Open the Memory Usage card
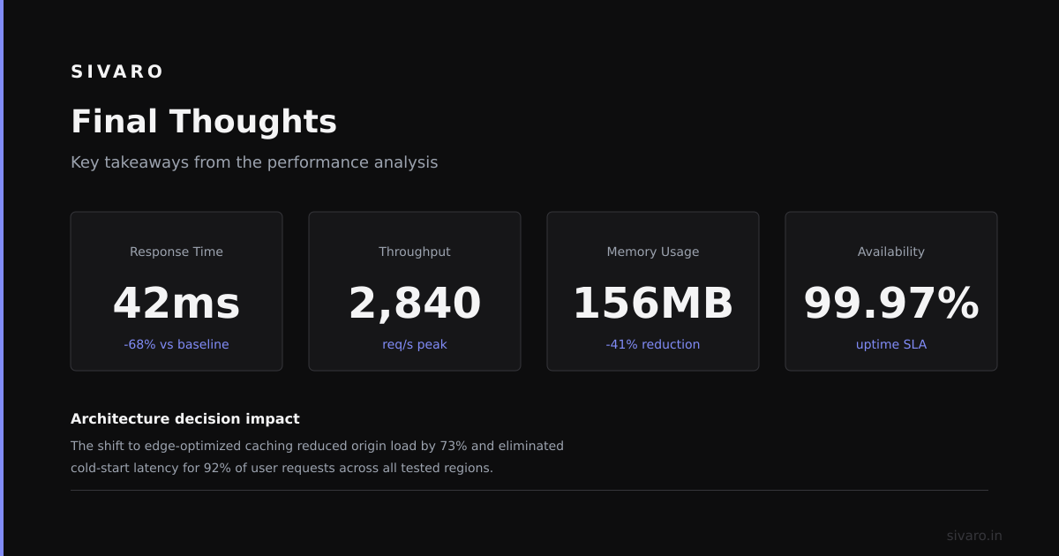1059x556 pixels. pos(653,291)
